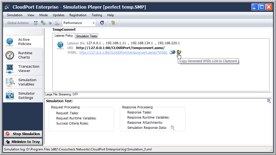The height and width of the screenshot is (155, 276).
Task: Open the Updates menu
Action: [59, 15]
